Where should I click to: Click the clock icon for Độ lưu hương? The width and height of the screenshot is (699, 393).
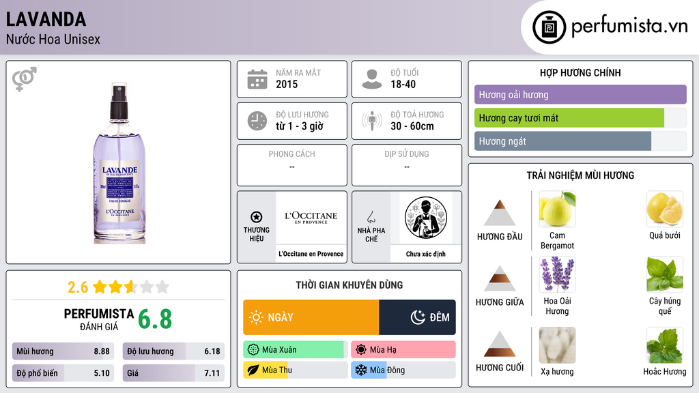coord(257,121)
